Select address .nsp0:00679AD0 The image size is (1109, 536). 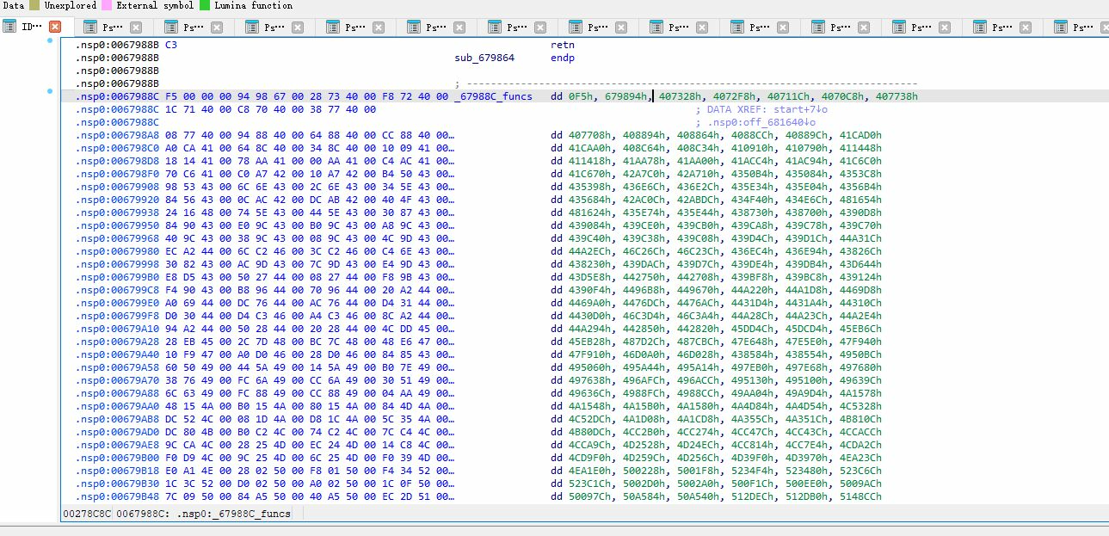(116, 432)
